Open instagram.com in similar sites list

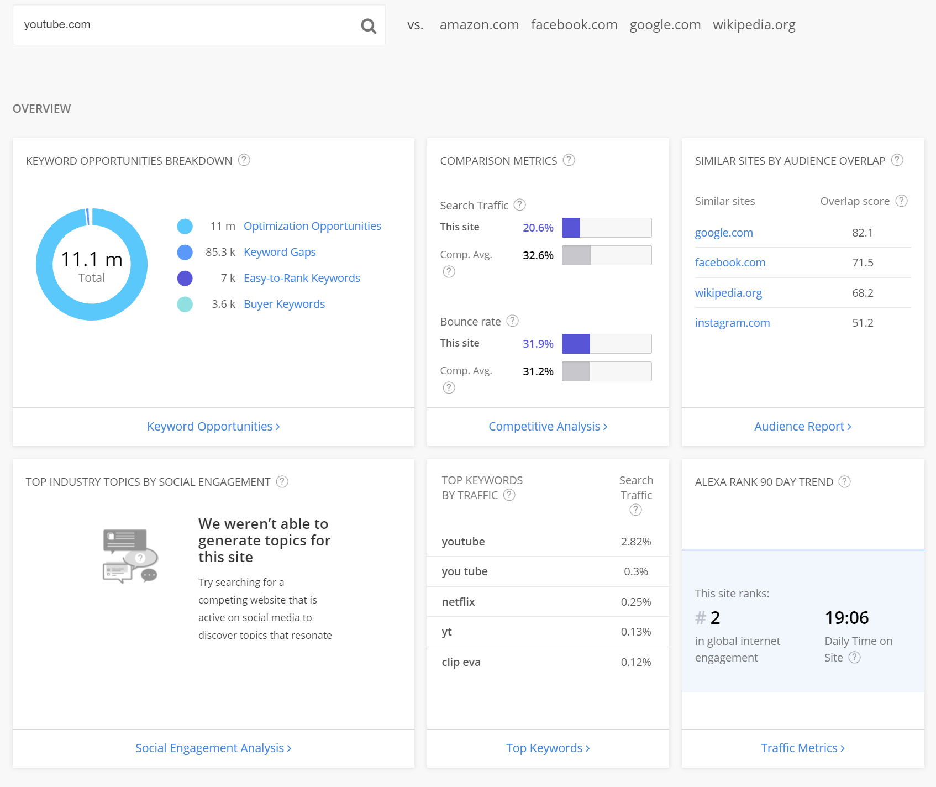[732, 323]
